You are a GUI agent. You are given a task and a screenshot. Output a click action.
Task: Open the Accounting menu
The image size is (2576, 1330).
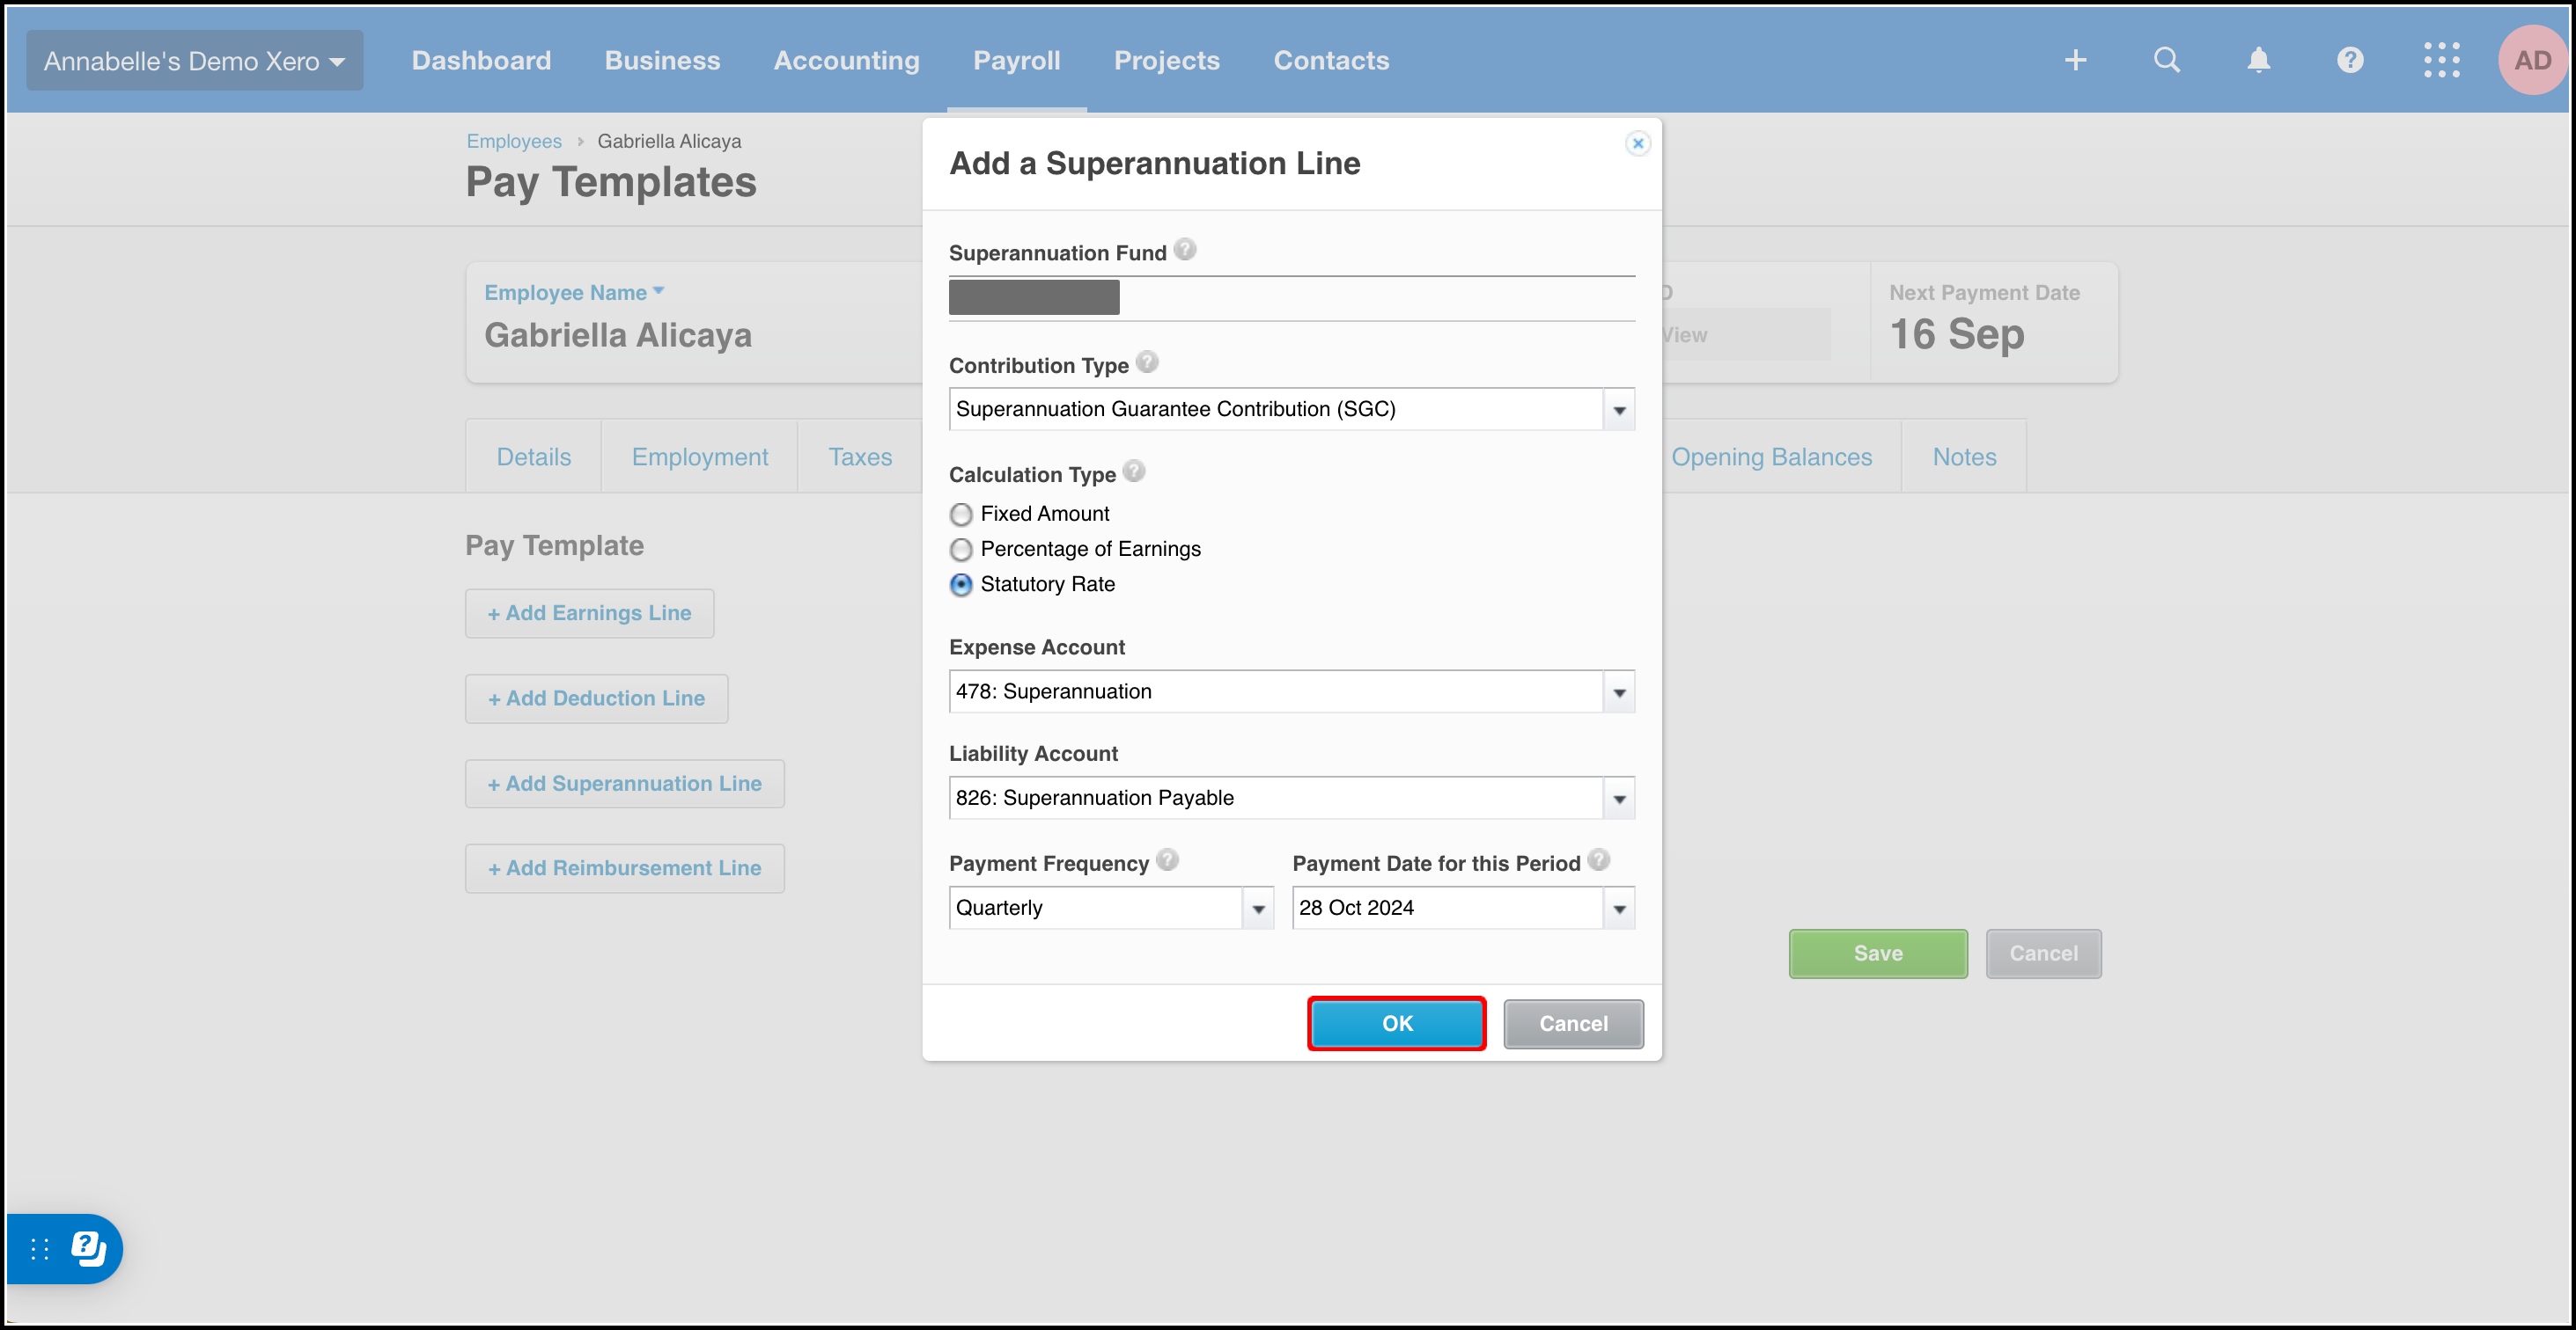846,60
